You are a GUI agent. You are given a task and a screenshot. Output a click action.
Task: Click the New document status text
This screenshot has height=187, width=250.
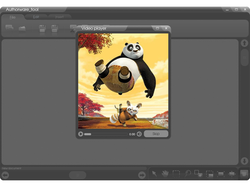tap(12, 168)
